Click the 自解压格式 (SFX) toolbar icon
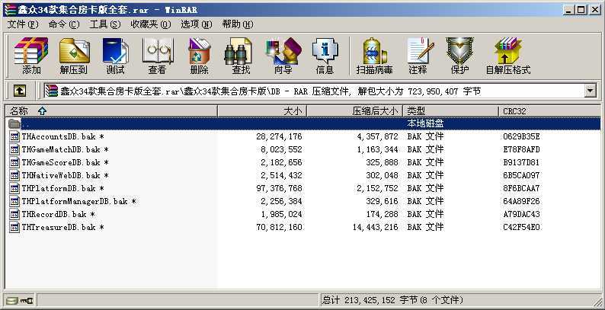This screenshot has width=605, height=310. (x=507, y=56)
